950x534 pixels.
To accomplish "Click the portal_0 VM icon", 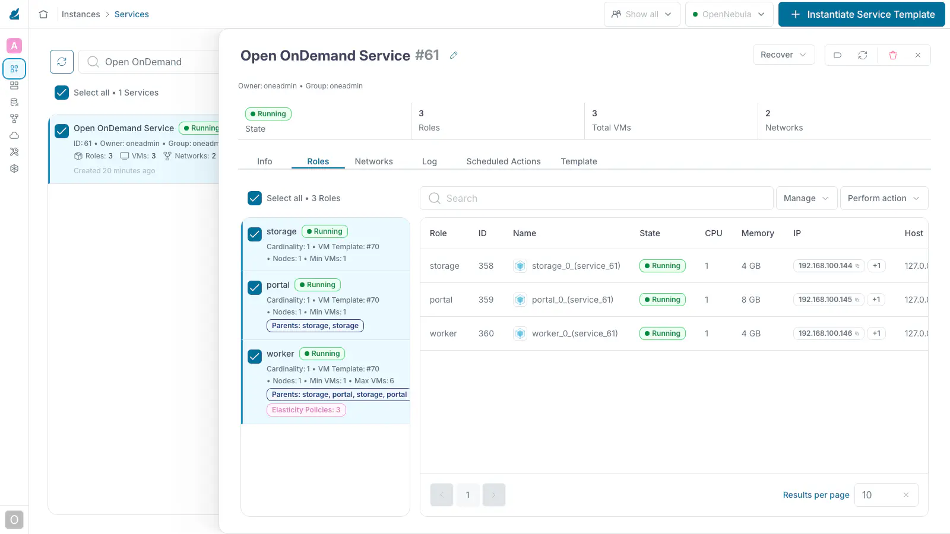I will click(520, 300).
